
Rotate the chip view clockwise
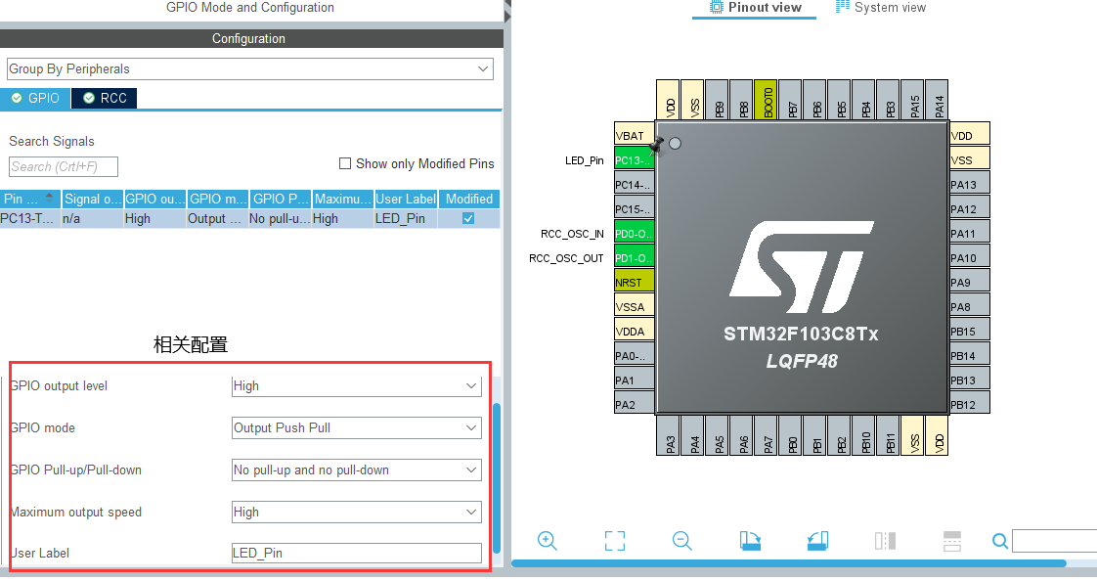click(x=750, y=541)
